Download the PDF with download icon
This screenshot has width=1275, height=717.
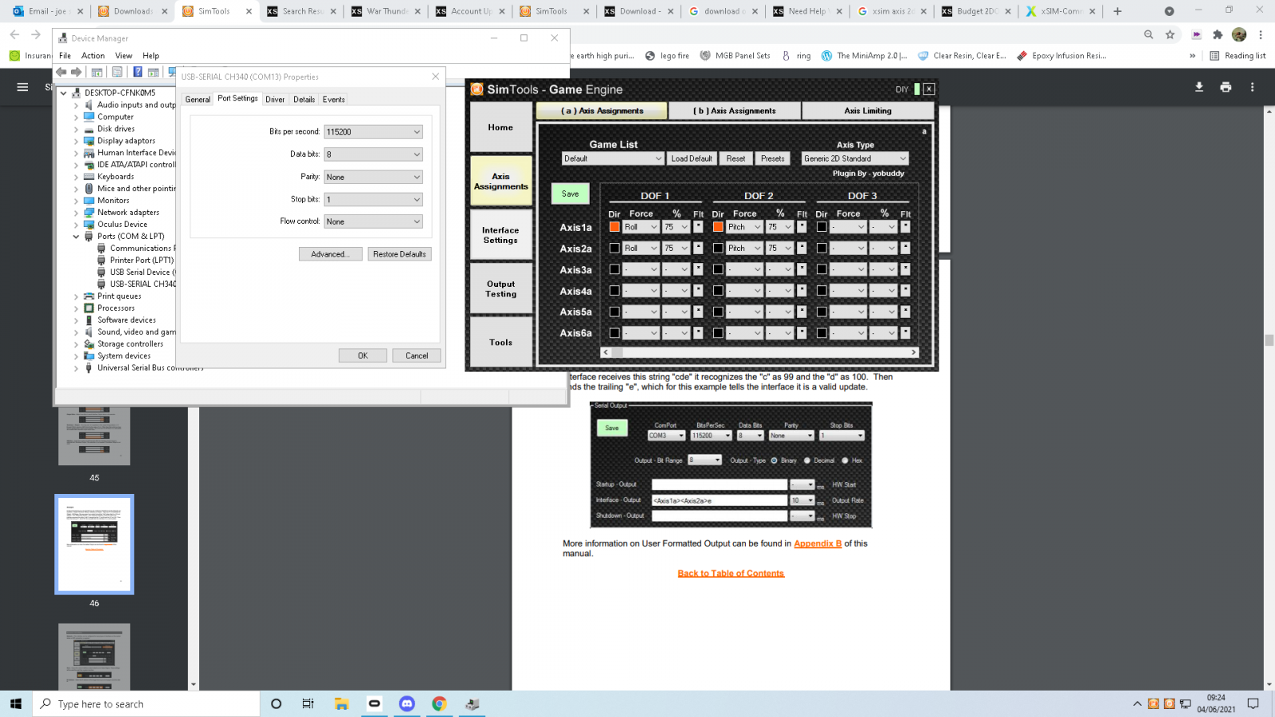pyautogui.click(x=1198, y=87)
